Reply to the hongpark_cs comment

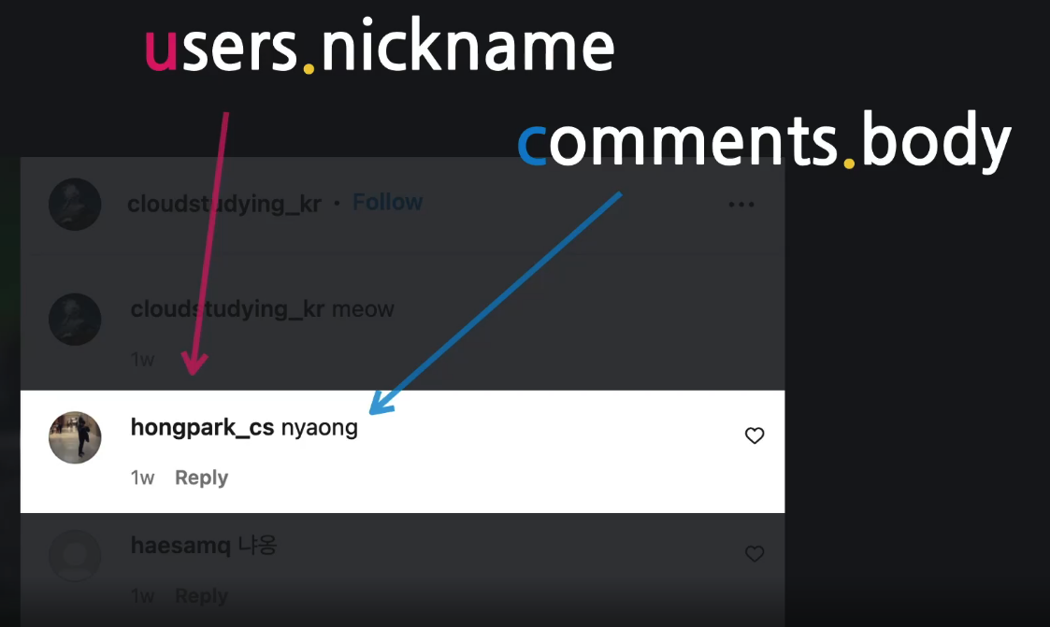coord(202,477)
